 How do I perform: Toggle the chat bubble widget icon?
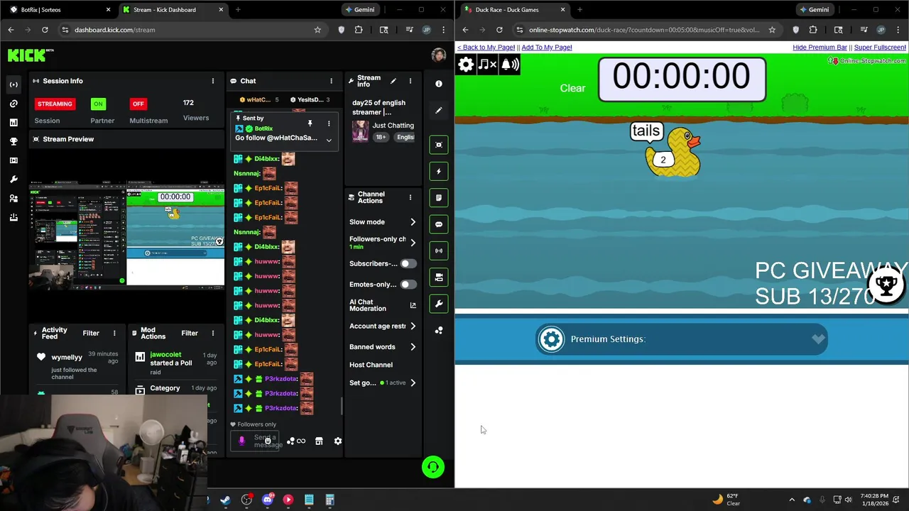pyautogui.click(x=439, y=224)
